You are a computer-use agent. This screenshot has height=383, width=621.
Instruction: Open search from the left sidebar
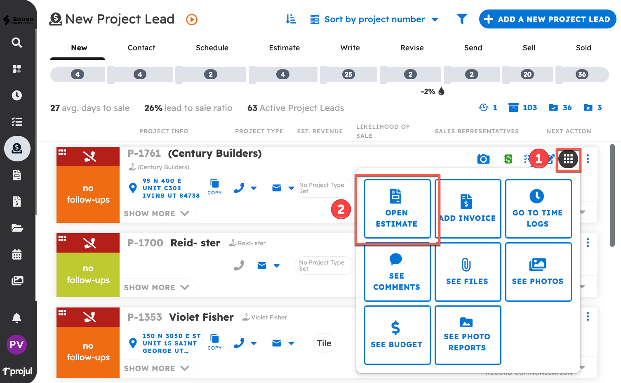(16, 43)
